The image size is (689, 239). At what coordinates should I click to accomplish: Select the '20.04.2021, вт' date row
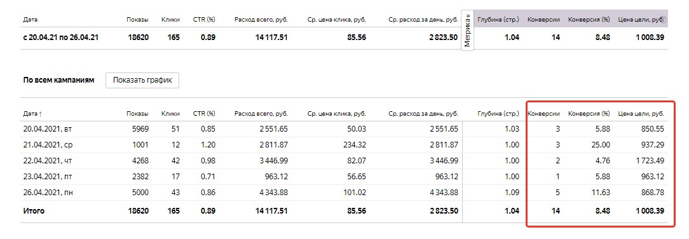point(344,129)
